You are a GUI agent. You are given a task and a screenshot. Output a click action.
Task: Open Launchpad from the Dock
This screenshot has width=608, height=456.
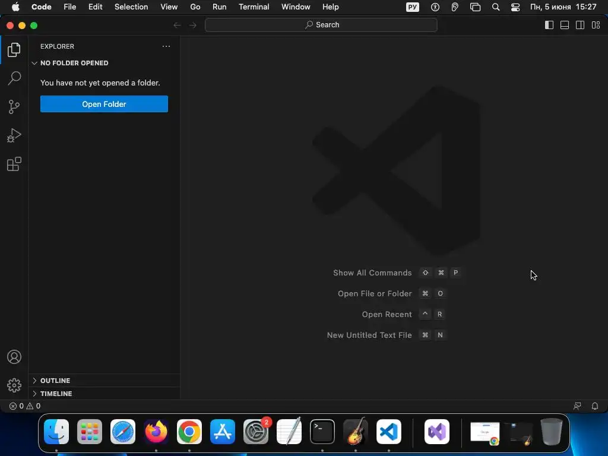point(90,432)
